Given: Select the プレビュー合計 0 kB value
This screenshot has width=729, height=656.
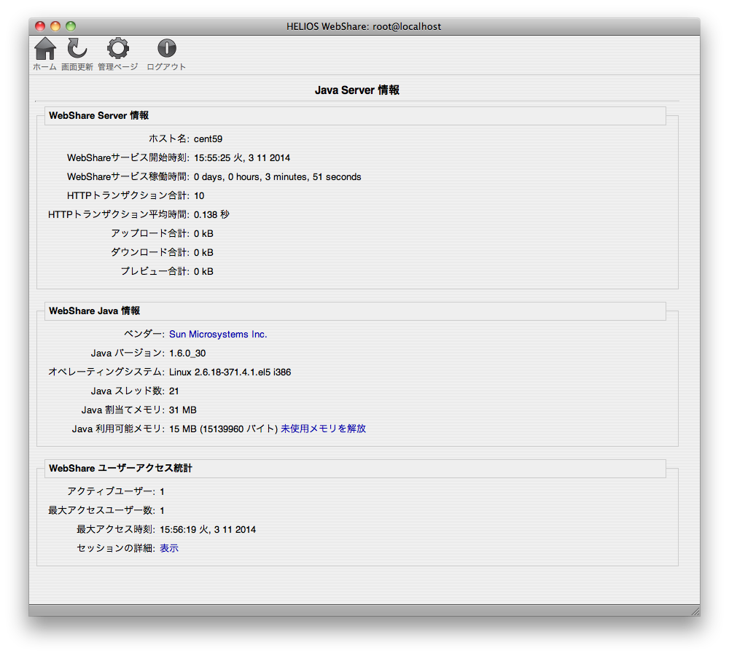Looking at the screenshot, I should click(203, 272).
